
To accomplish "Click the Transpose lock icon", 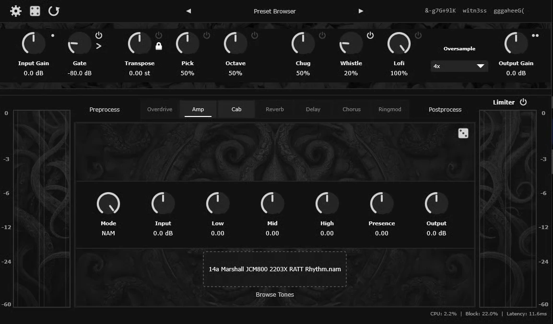I will click(x=159, y=46).
